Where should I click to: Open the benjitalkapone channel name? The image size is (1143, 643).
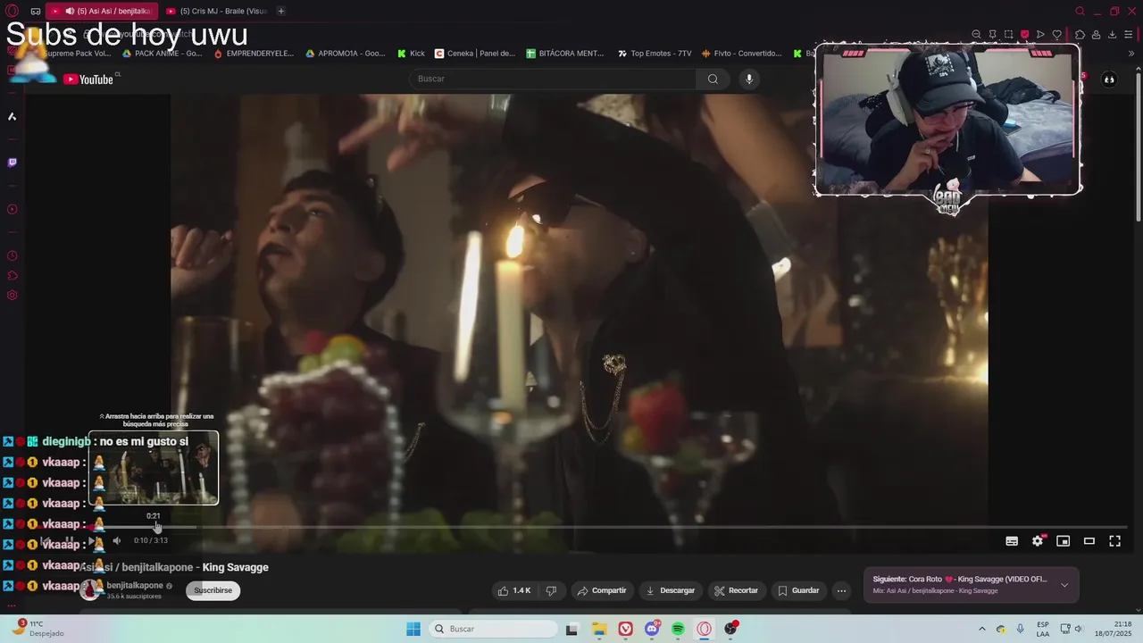coord(135,586)
